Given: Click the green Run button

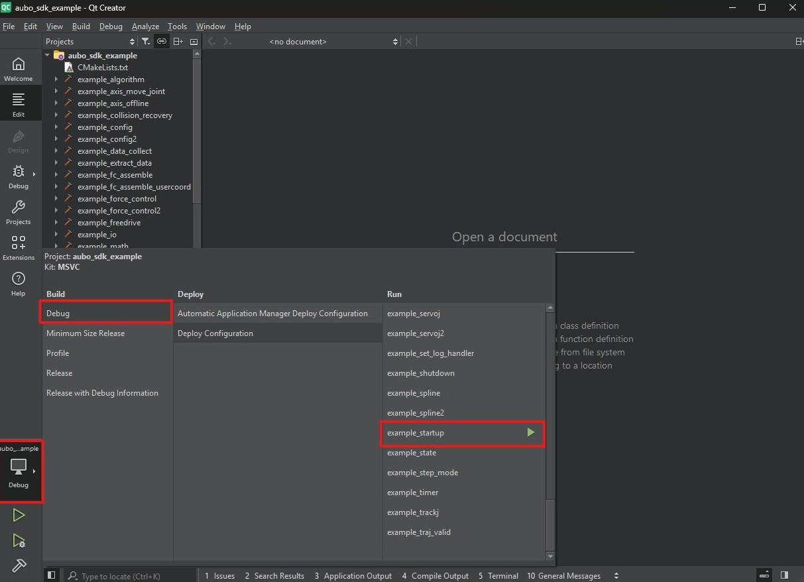Looking at the screenshot, I should coord(19,515).
